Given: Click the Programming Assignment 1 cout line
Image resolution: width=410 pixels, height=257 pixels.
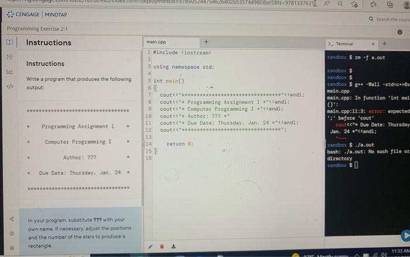Looking at the screenshot, I should click(224, 102).
